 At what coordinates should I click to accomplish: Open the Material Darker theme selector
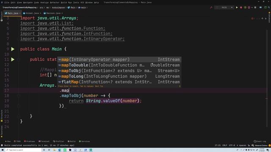pyautogui.click(x=261, y=145)
